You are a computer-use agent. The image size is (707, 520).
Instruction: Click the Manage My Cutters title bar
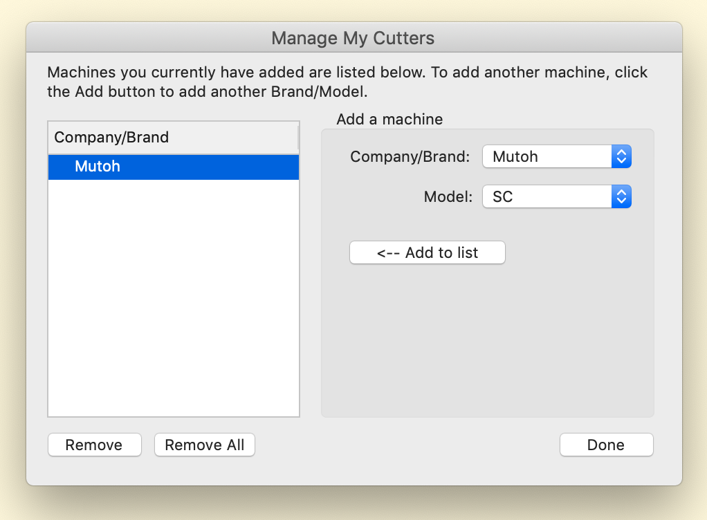353,38
